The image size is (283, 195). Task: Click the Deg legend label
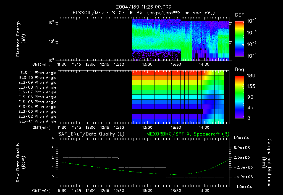click(x=240, y=70)
